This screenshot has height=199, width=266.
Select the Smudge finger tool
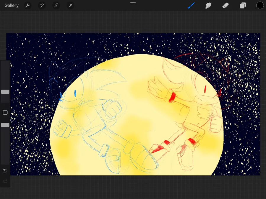coord(208,5)
